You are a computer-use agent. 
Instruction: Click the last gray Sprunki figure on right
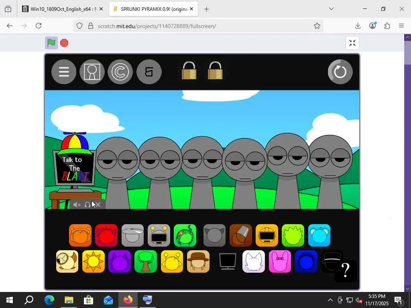click(x=330, y=172)
